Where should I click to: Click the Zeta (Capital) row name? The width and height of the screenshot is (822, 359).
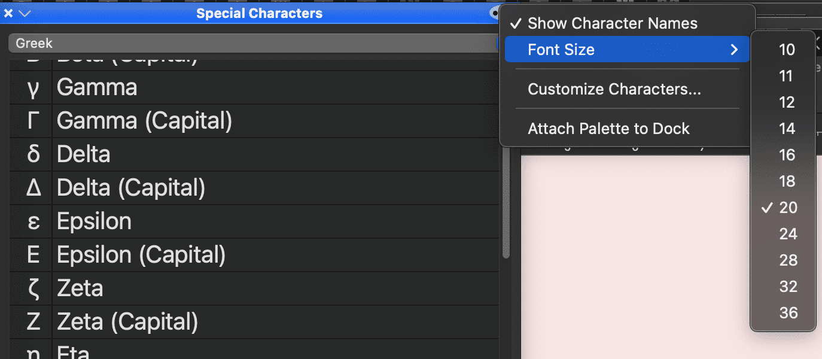pyautogui.click(x=127, y=323)
